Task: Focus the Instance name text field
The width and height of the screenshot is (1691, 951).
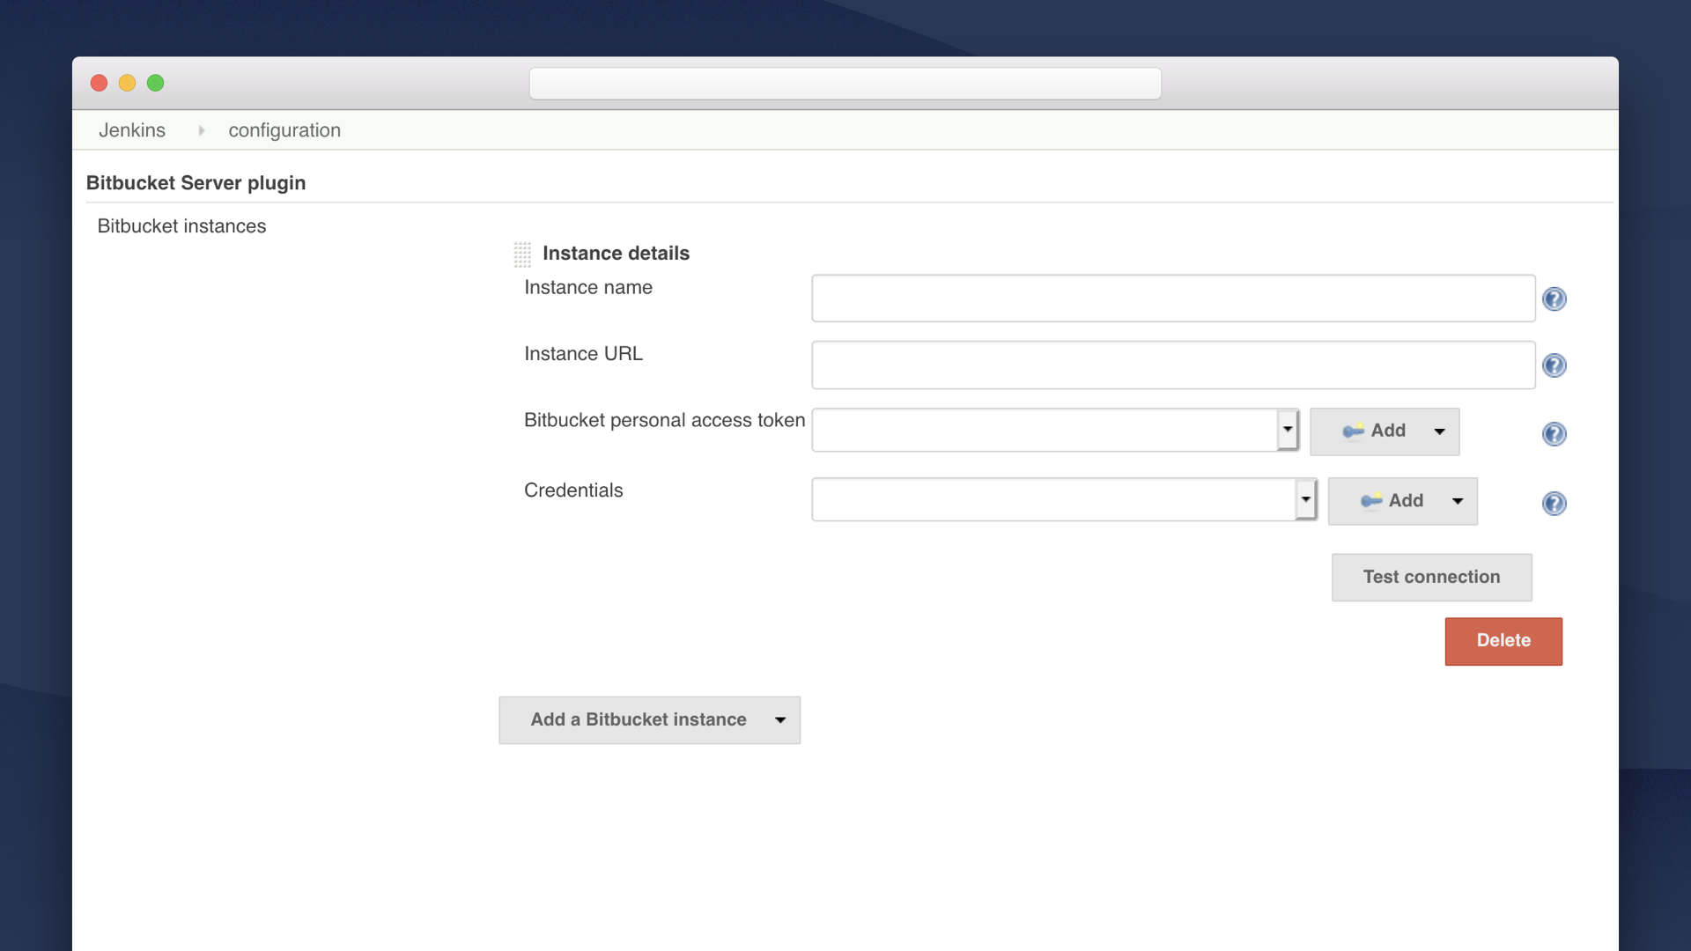Action: click(1172, 299)
